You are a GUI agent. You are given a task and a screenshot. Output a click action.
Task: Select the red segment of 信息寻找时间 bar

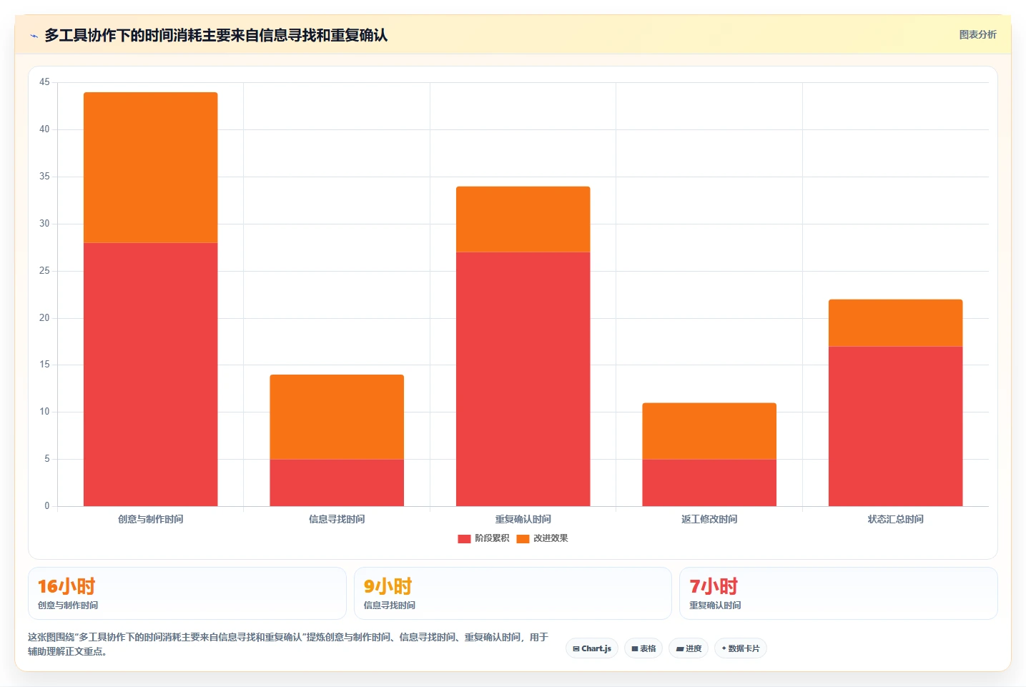pyautogui.click(x=337, y=483)
